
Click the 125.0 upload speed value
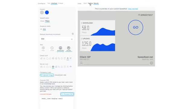tap(87, 44)
